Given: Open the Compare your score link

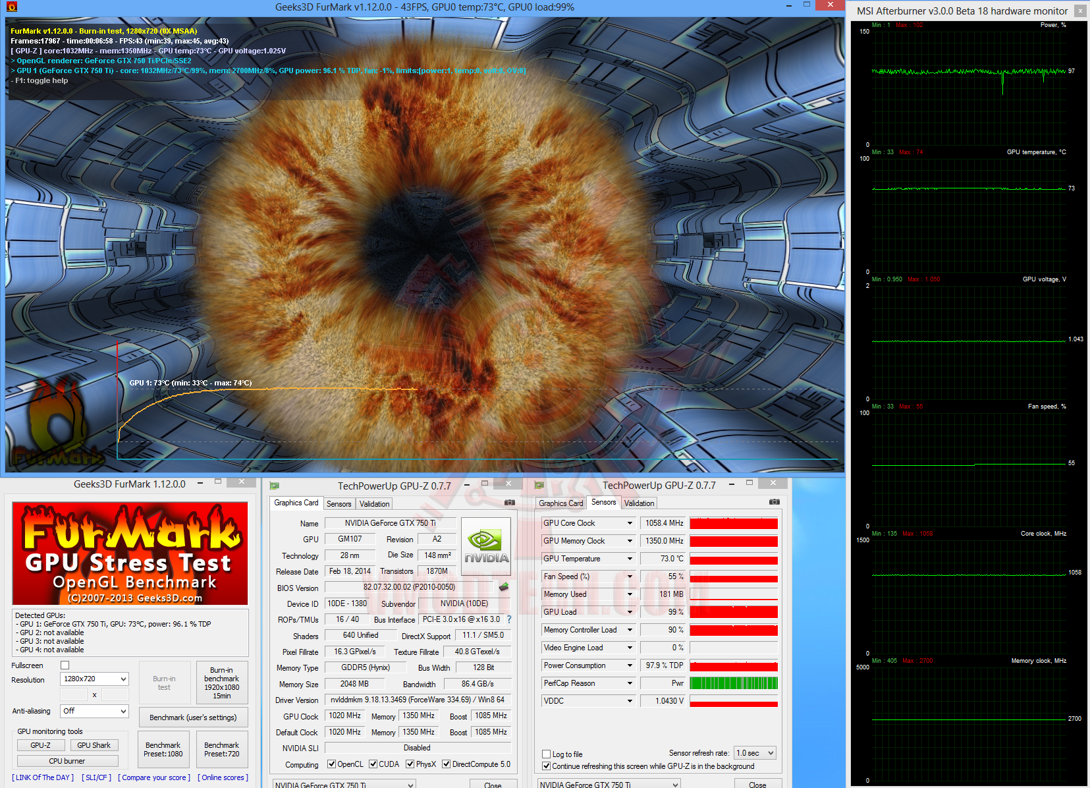Looking at the screenshot, I should pos(154,778).
